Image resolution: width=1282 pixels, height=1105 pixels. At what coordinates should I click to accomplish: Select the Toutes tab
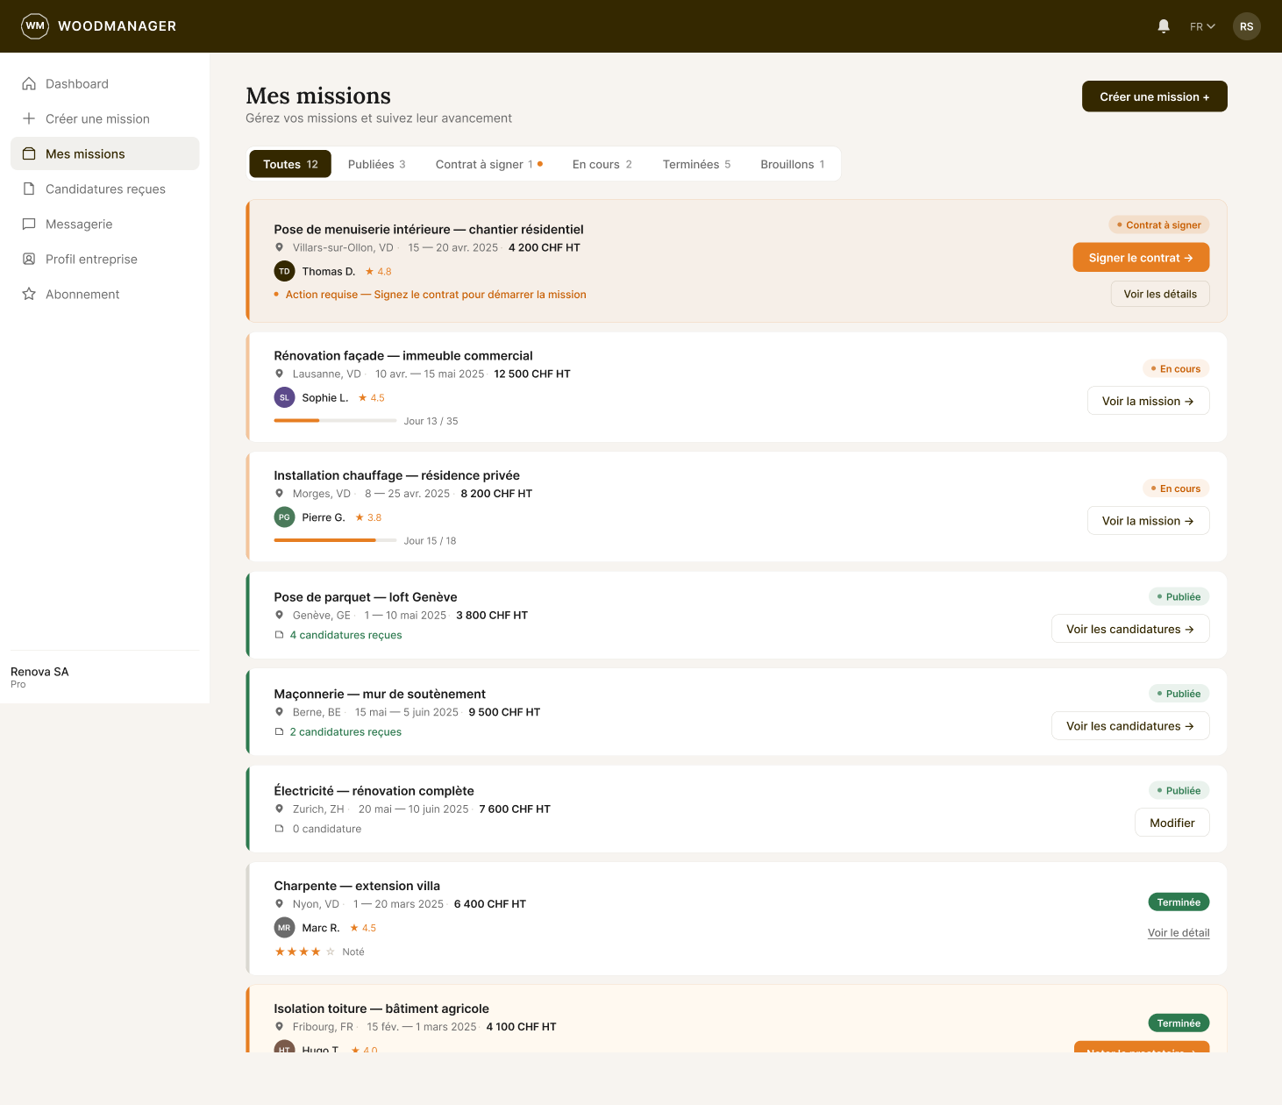(x=290, y=164)
